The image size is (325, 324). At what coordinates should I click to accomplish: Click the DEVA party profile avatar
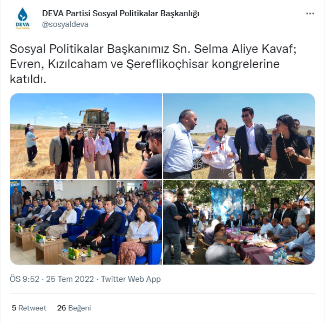(x=23, y=19)
